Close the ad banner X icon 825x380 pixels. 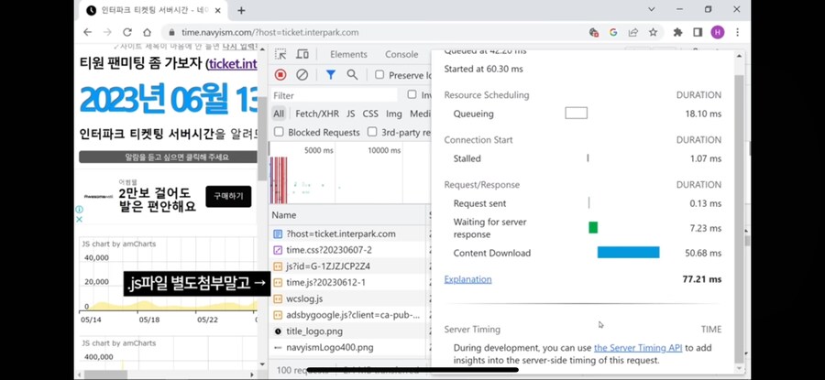click(x=79, y=219)
